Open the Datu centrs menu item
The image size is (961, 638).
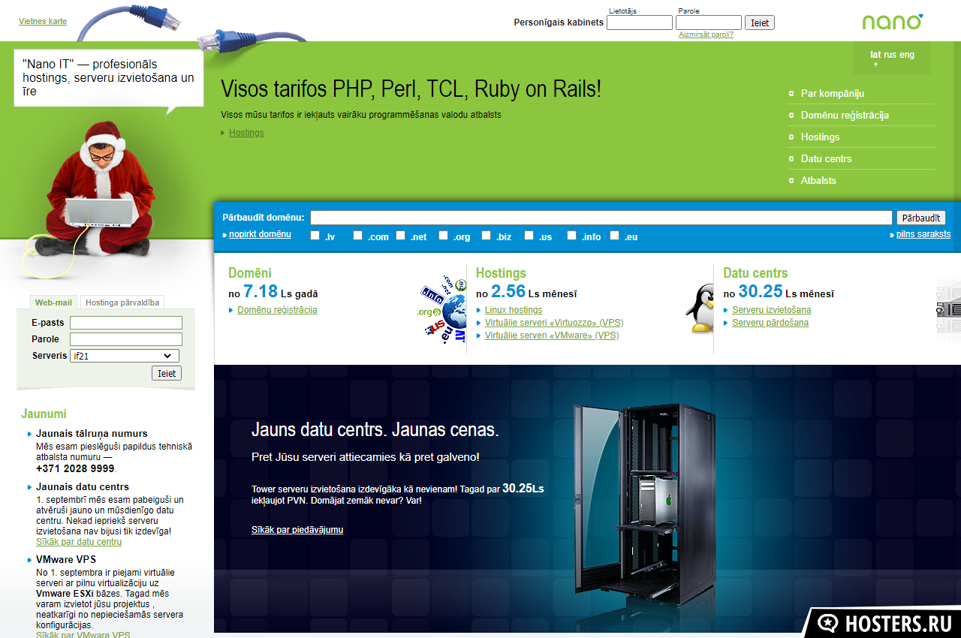click(826, 158)
